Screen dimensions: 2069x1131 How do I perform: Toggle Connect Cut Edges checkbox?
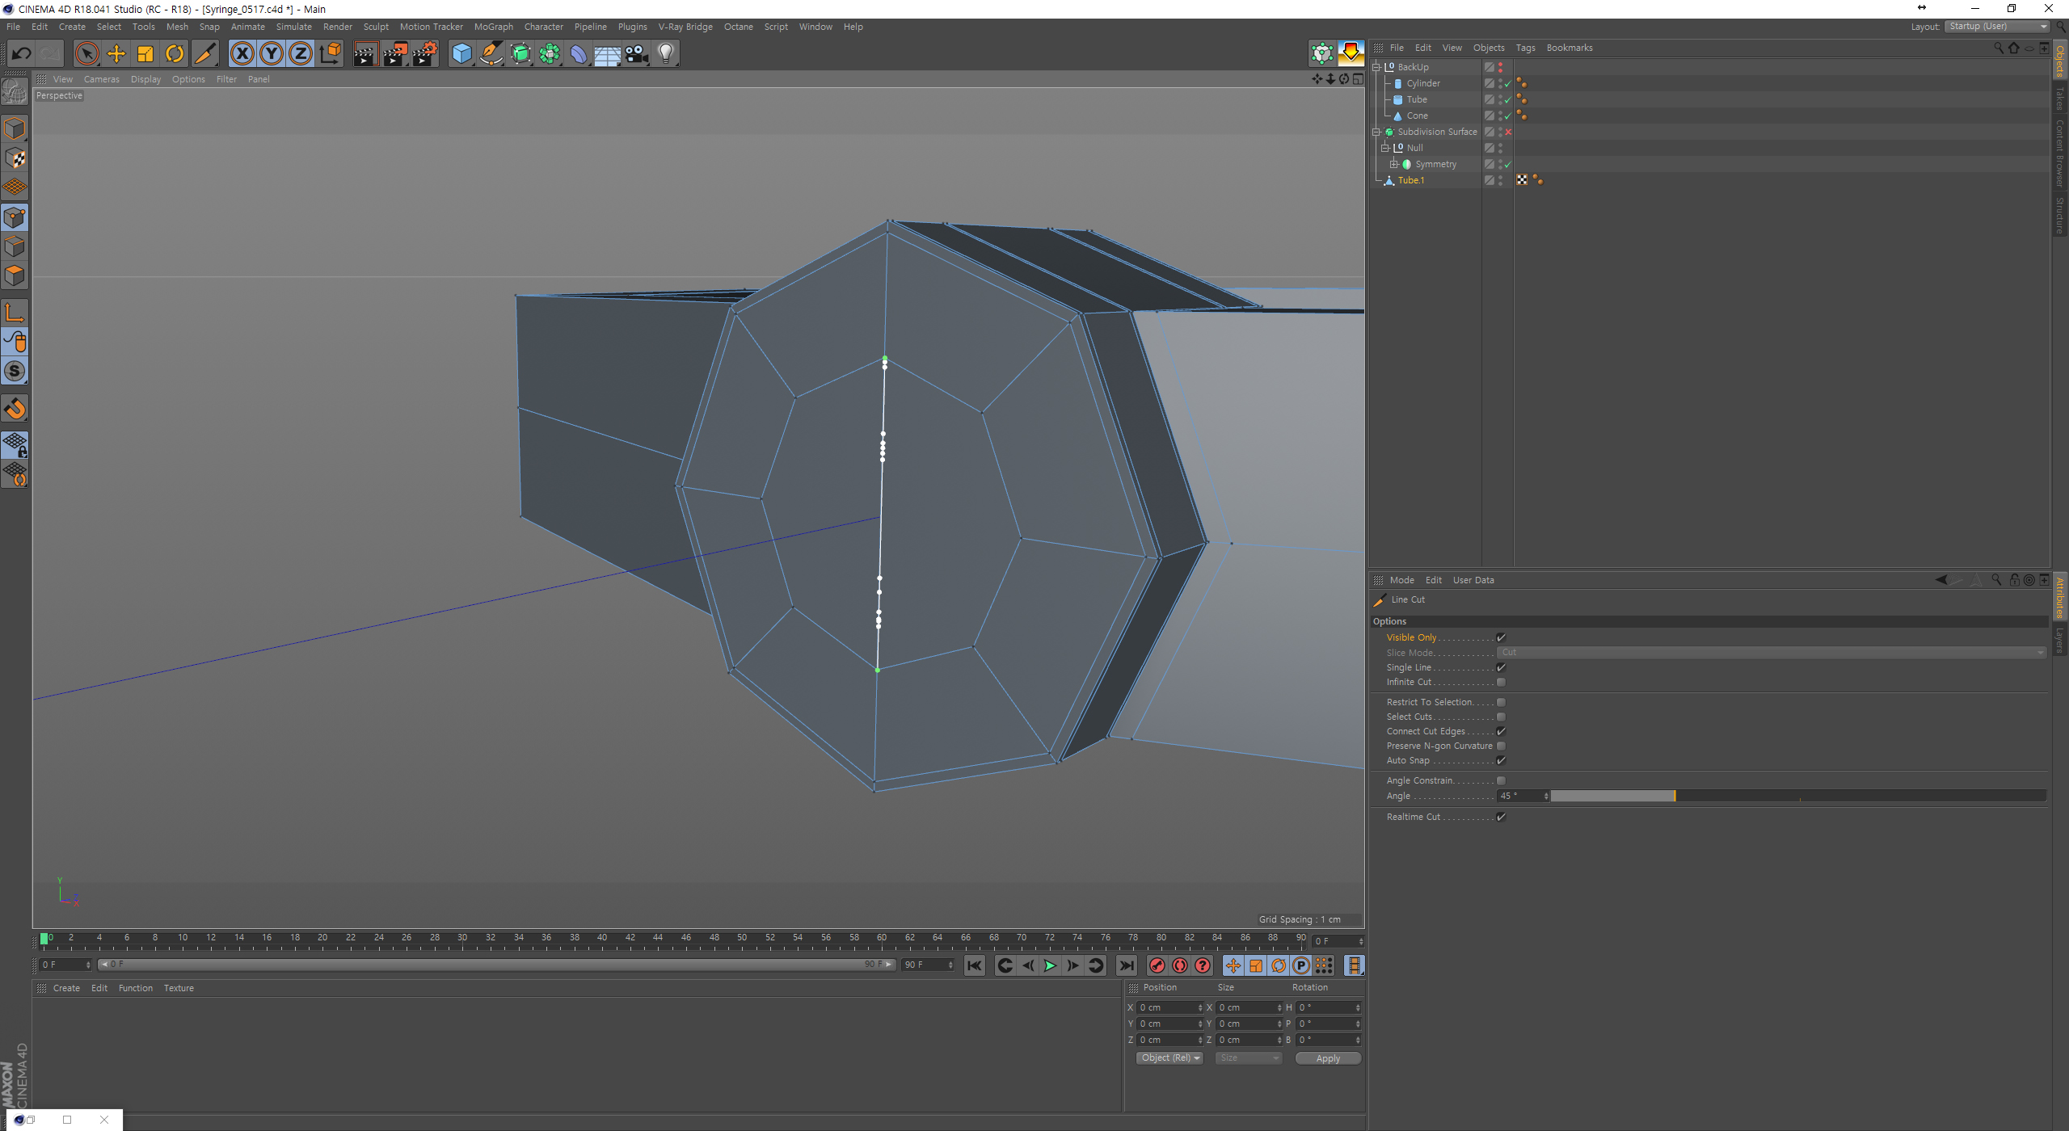click(1501, 731)
